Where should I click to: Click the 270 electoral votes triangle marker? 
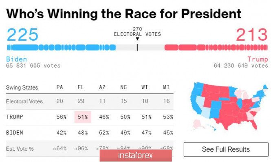tap(137, 39)
